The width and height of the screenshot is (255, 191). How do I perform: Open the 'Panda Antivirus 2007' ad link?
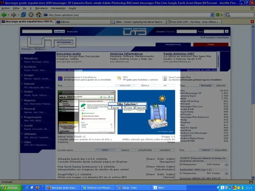(x=179, y=54)
